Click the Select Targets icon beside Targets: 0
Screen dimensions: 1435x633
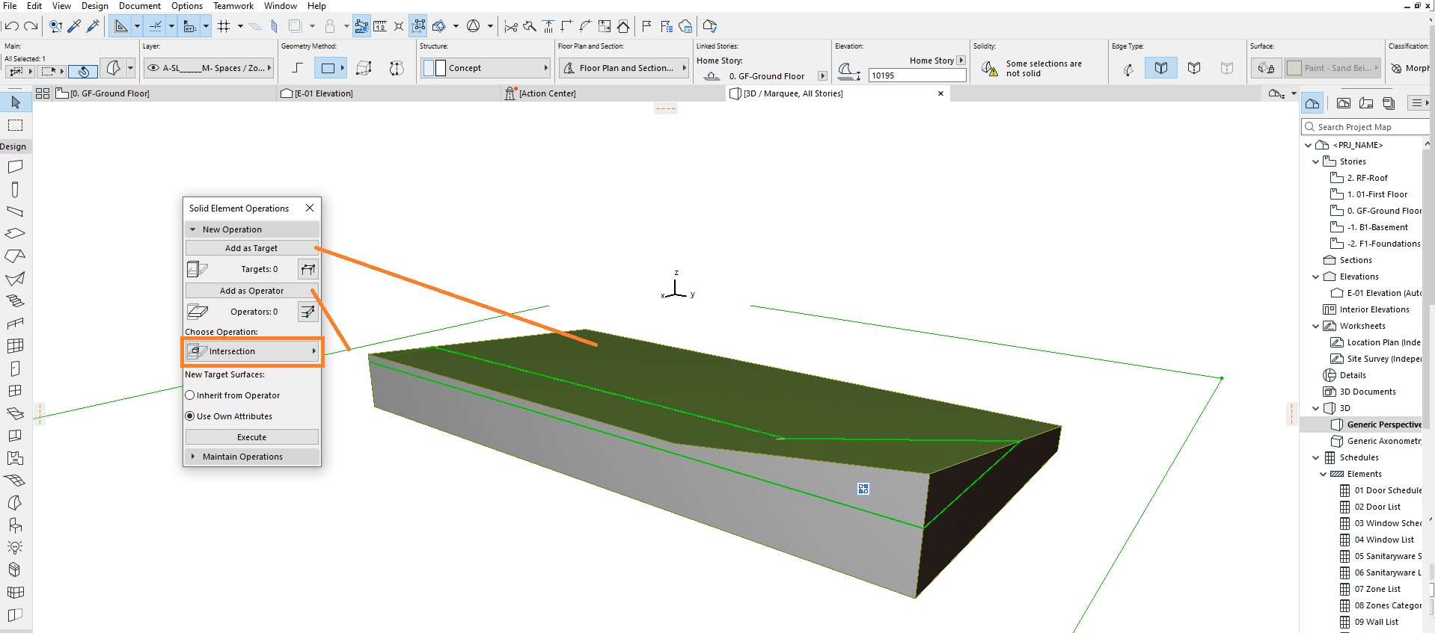click(x=307, y=269)
